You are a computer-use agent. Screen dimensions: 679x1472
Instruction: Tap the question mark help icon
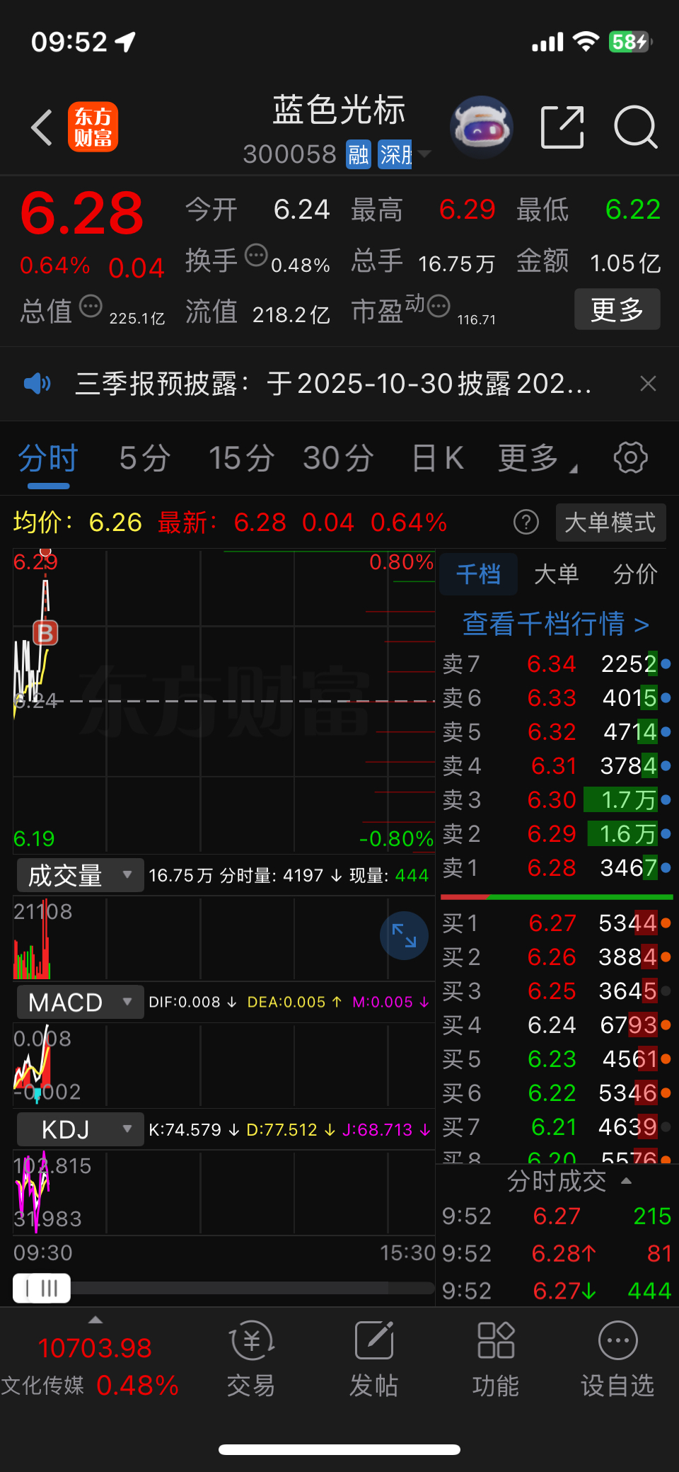[x=526, y=523]
